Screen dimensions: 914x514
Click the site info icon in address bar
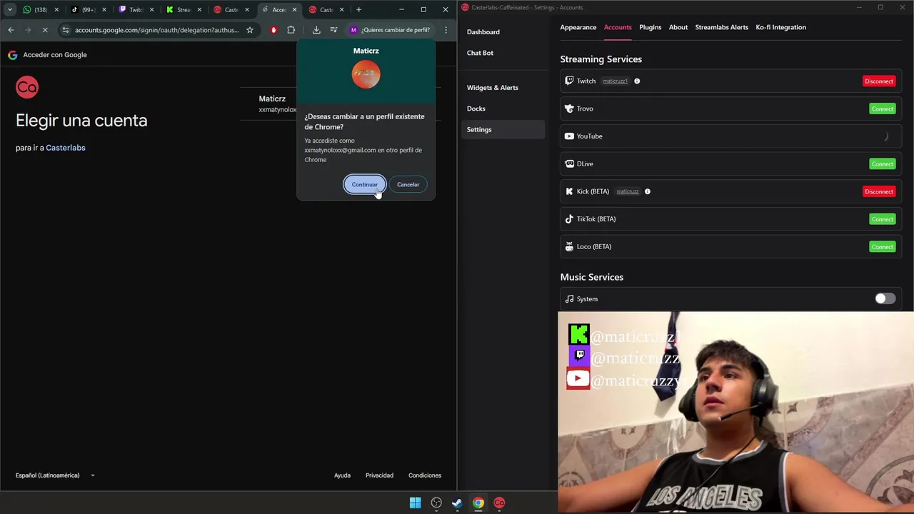[x=65, y=30]
